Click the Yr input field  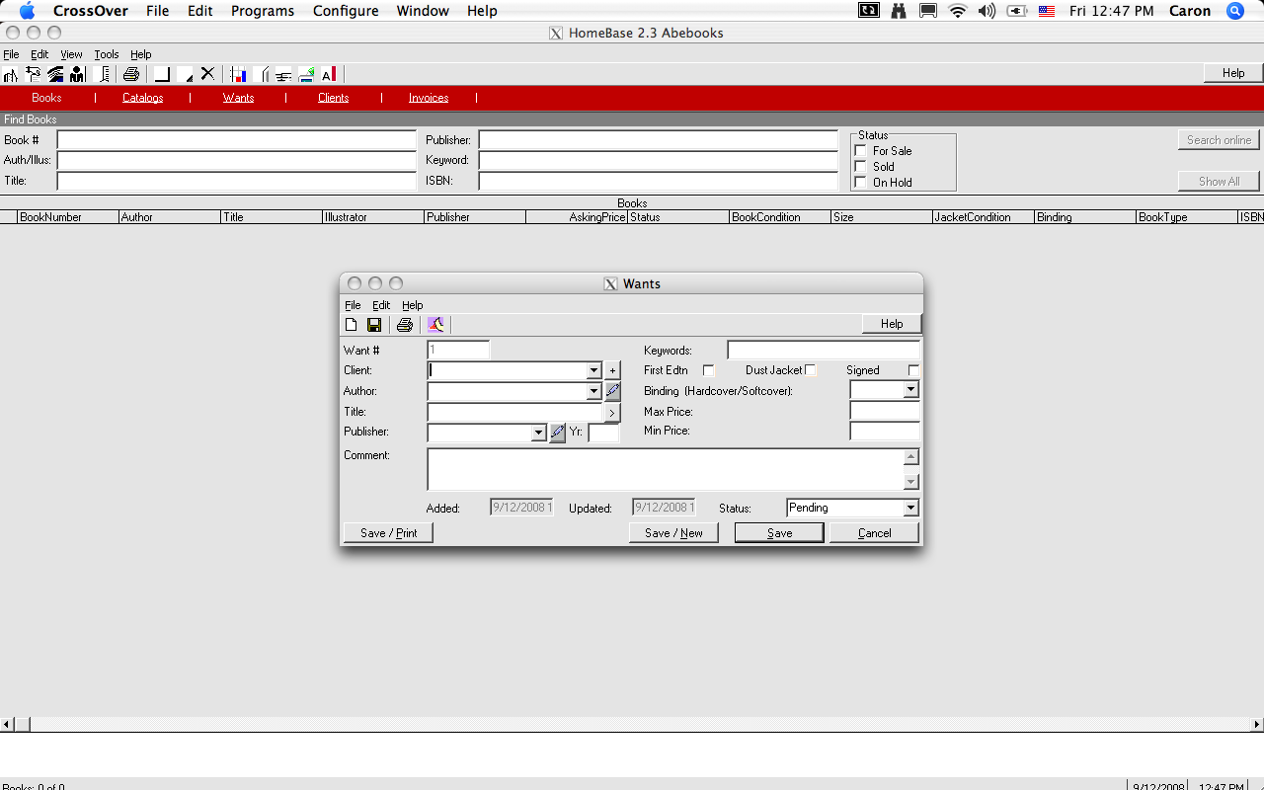click(x=604, y=433)
